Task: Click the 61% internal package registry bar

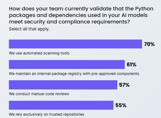Action: coord(67,64)
